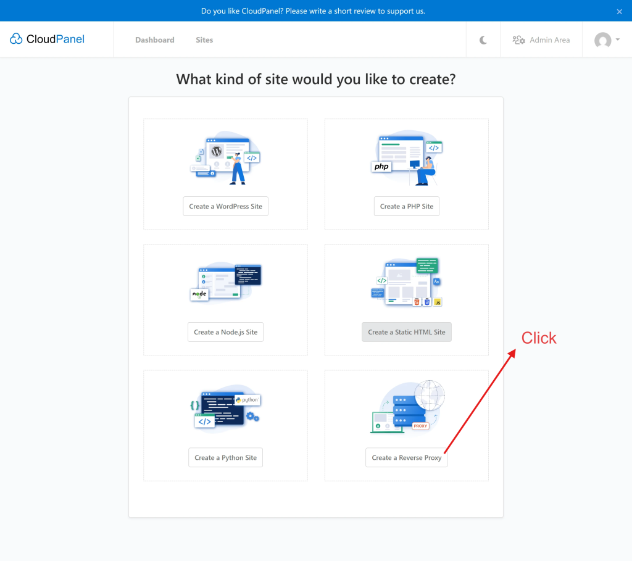Go to the Sites menu item

[x=204, y=40]
